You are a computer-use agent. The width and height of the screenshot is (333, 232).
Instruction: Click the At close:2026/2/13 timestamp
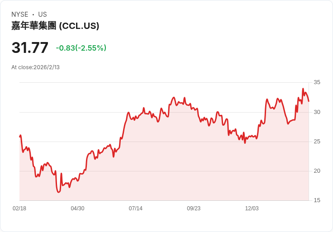[35, 67]
